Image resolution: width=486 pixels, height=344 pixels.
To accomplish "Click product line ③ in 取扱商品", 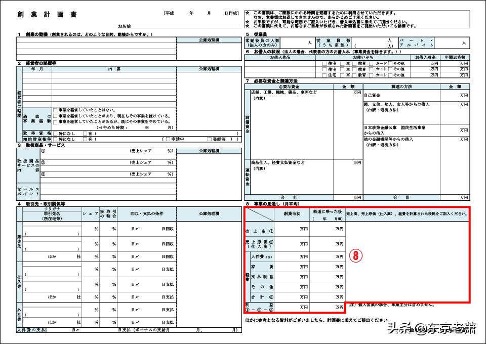I will (x=107, y=174).
